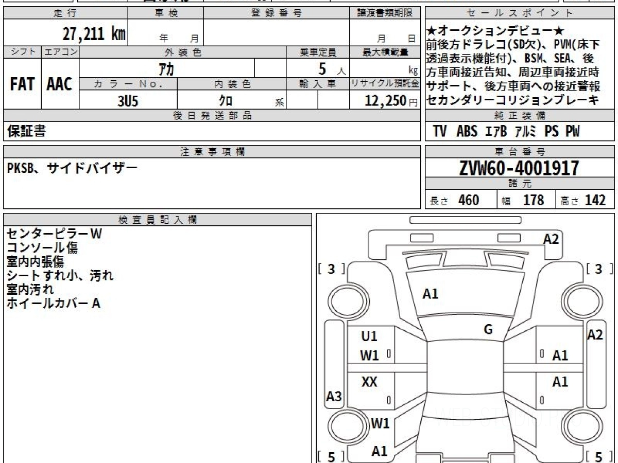The width and height of the screenshot is (618, 463).
Task: Select the length value 460
Action: (469, 200)
